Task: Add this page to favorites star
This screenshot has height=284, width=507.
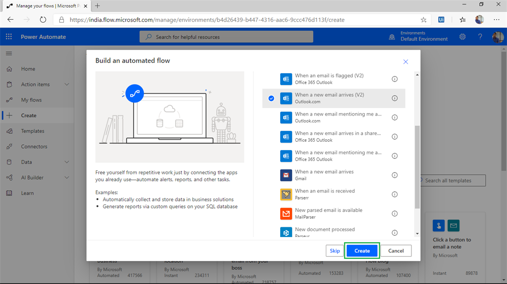Action: (x=424, y=20)
